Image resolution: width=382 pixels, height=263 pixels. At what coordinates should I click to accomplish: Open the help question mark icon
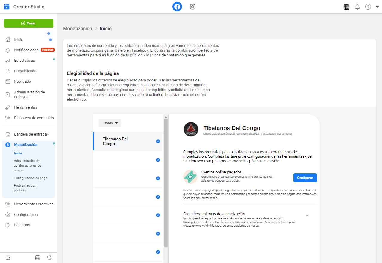[x=368, y=7]
